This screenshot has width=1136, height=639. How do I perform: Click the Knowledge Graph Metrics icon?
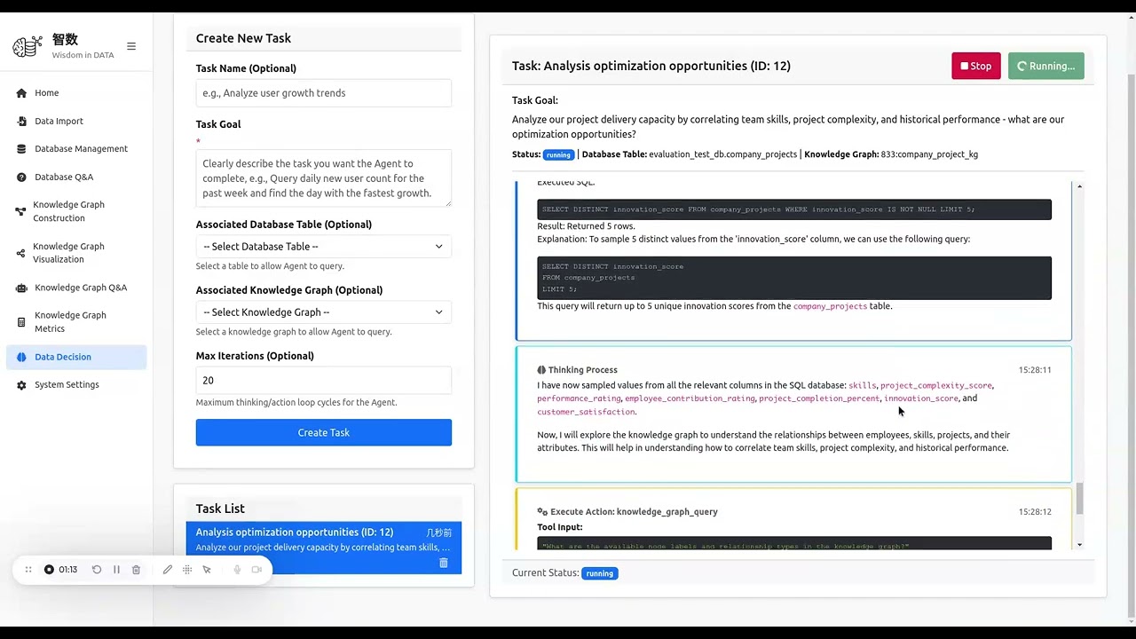pyautogui.click(x=21, y=322)
